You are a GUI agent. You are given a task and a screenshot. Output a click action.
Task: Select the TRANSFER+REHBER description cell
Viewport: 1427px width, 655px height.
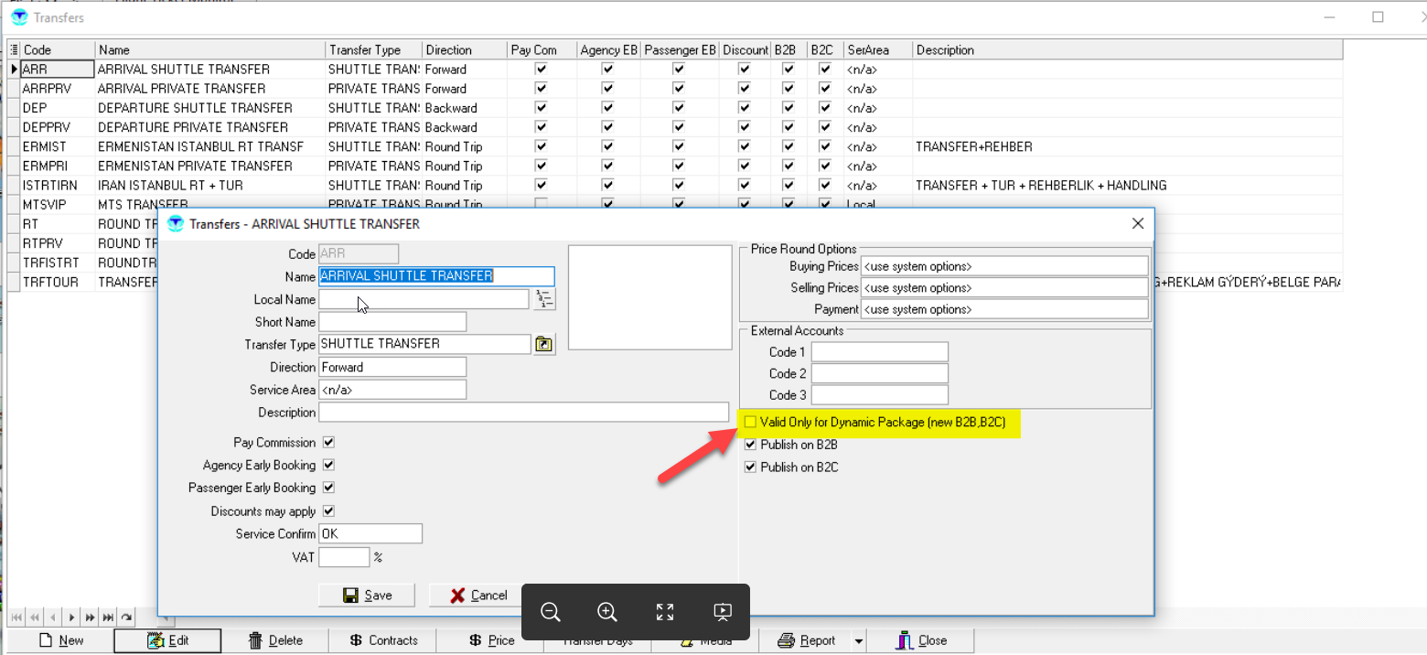pyautogui.click(x=1128, y=146)
